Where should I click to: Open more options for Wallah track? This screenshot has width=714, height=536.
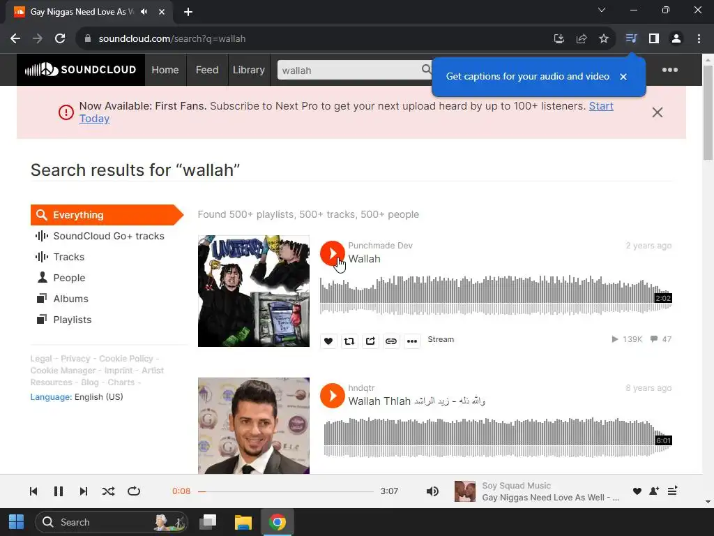412,341
